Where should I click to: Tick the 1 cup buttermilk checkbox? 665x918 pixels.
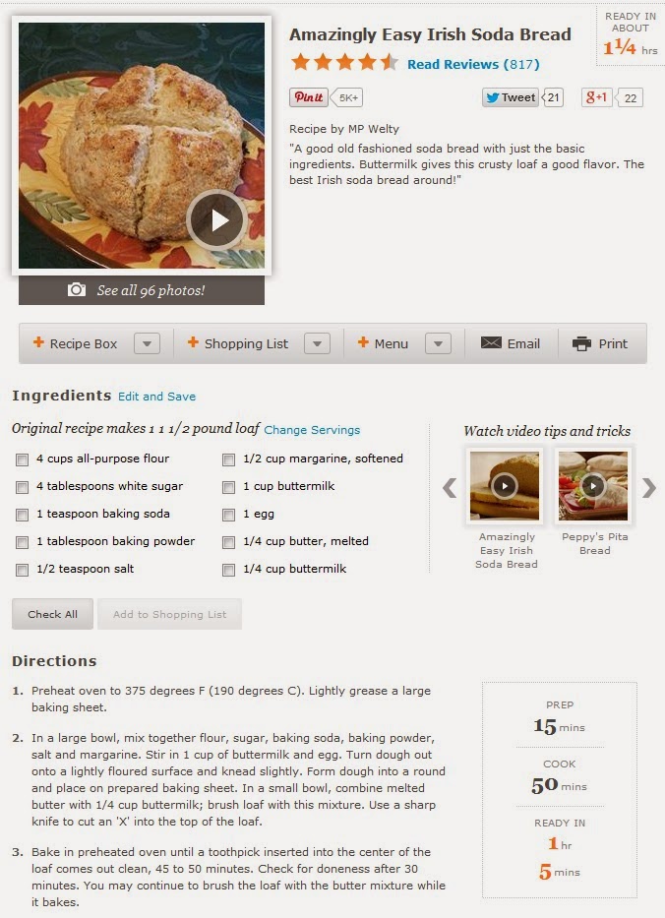pyautogui.click(x=229, y=487)
